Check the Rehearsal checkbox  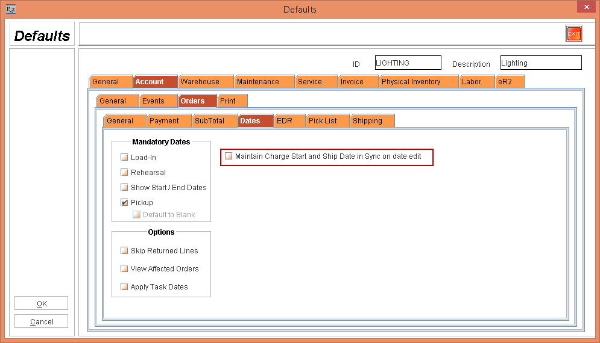coord(125,173)
